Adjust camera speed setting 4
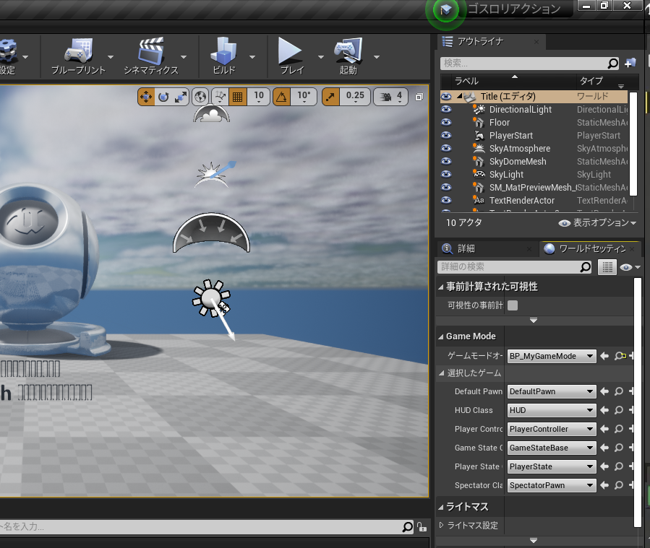 tap(390, 97)
